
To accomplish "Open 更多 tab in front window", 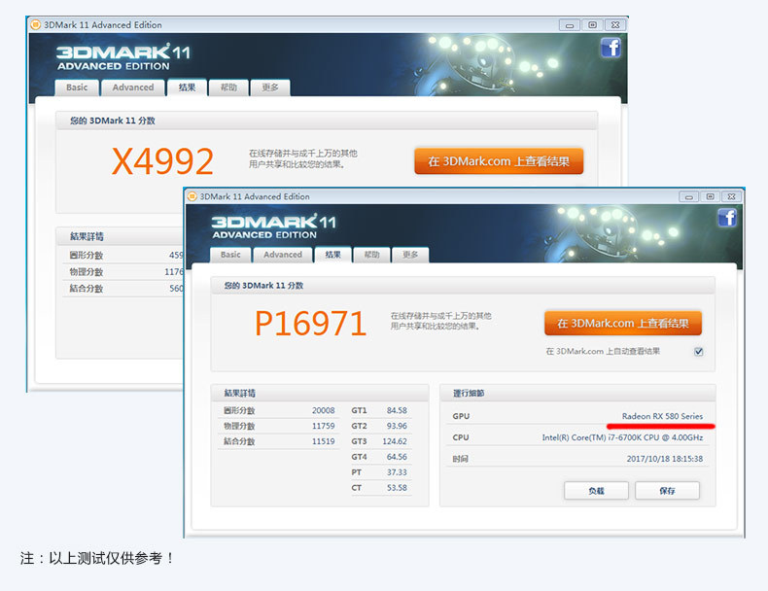I will click(410, 255).
